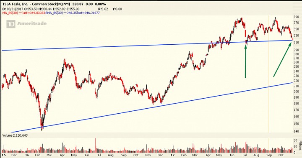The height and width of the screenshot is (158, 302).
Task: Click the '16' year label on time axis
Action: (27, 155)
